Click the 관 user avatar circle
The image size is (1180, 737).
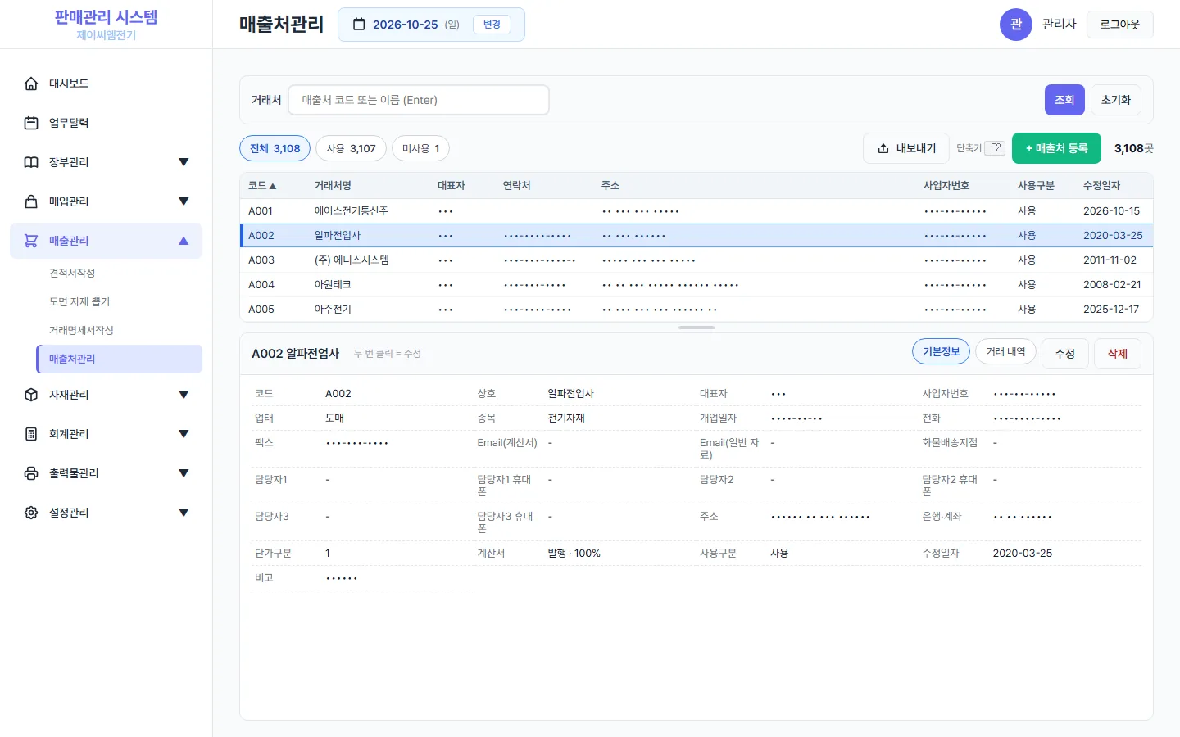coord(1016,25)
